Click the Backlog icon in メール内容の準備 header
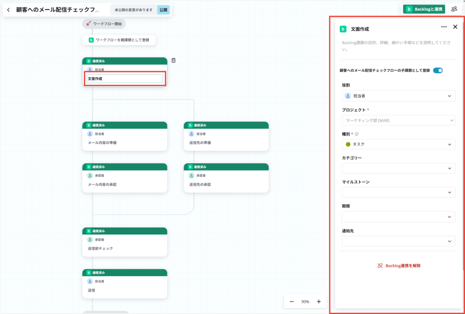The image size is (465, 314). 88,125
